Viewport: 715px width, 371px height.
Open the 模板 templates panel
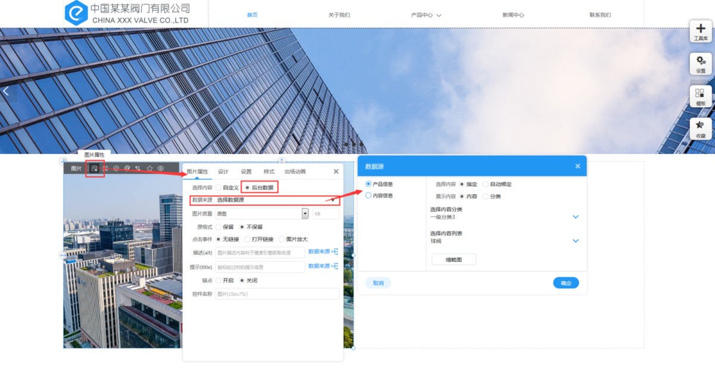700,96
